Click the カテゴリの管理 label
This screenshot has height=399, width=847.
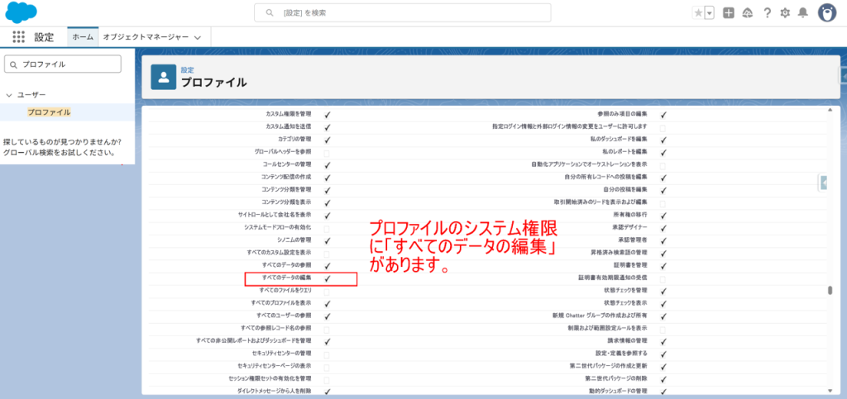tap(295, 140)
